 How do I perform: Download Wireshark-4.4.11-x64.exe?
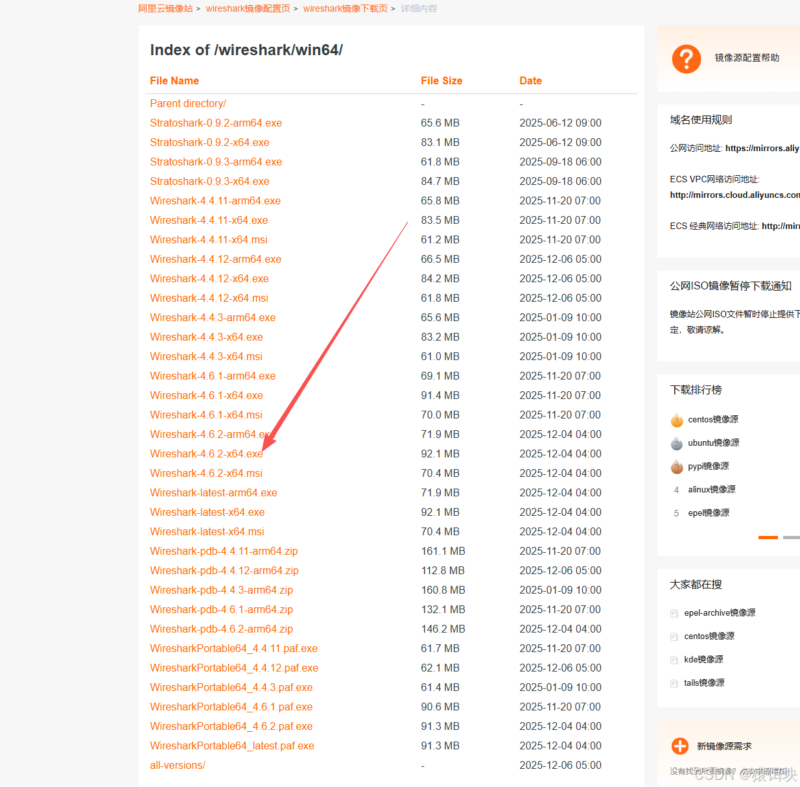209,220
